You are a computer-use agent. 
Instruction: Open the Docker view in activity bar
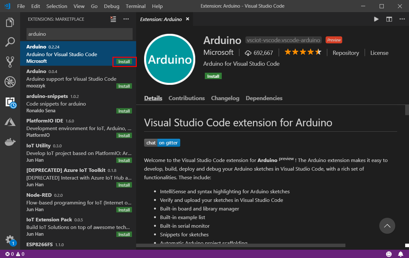coord(10,142)
